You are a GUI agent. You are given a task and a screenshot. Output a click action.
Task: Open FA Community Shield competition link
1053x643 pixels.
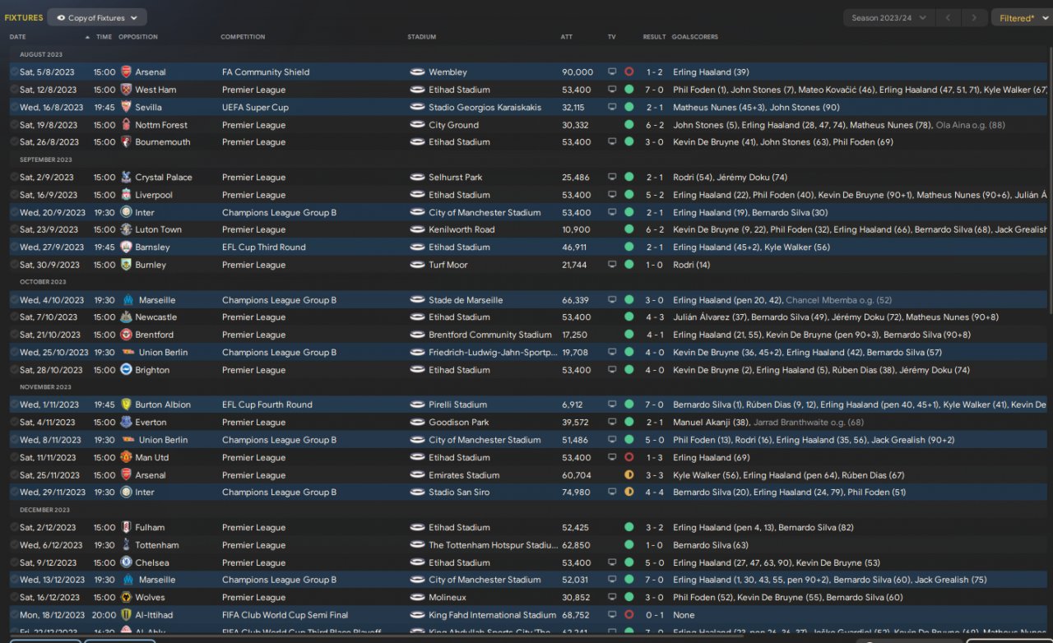(266, 72)
